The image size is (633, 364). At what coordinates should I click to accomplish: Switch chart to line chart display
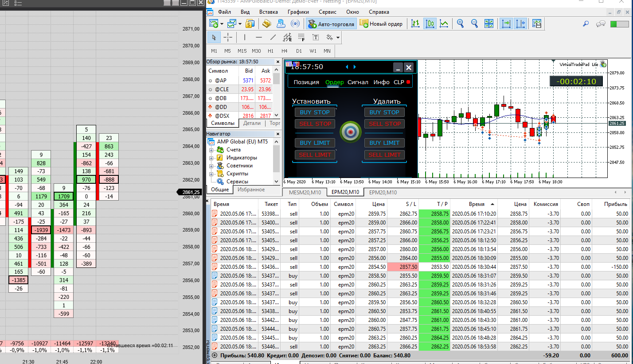point(444,24)
